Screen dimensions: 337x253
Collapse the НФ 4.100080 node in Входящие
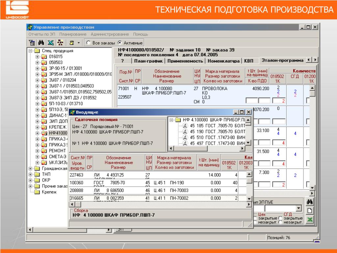click(171, 120)
